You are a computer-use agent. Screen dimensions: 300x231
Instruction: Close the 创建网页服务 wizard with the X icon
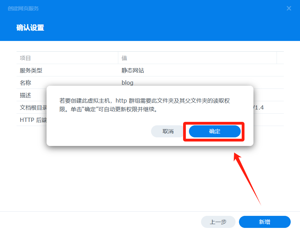[x=289, y=8]
